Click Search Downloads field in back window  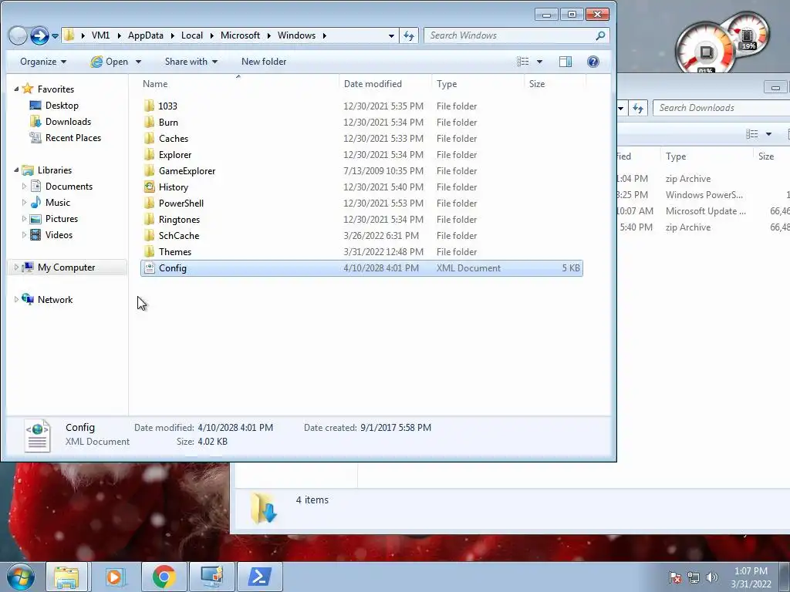click(x=721, y=108)
